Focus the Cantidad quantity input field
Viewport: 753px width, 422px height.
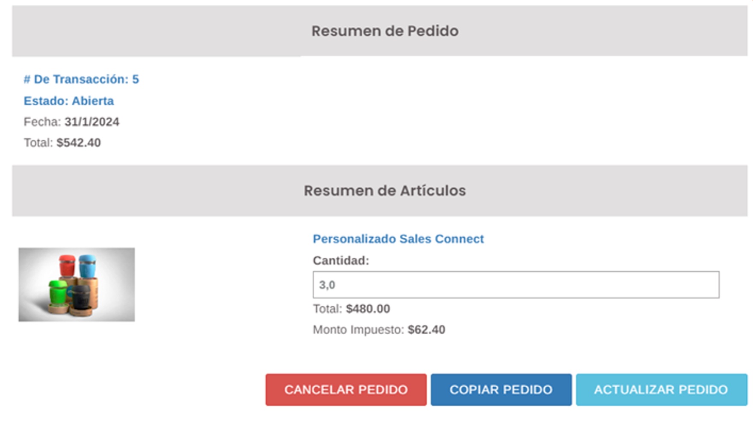[515, 285]
